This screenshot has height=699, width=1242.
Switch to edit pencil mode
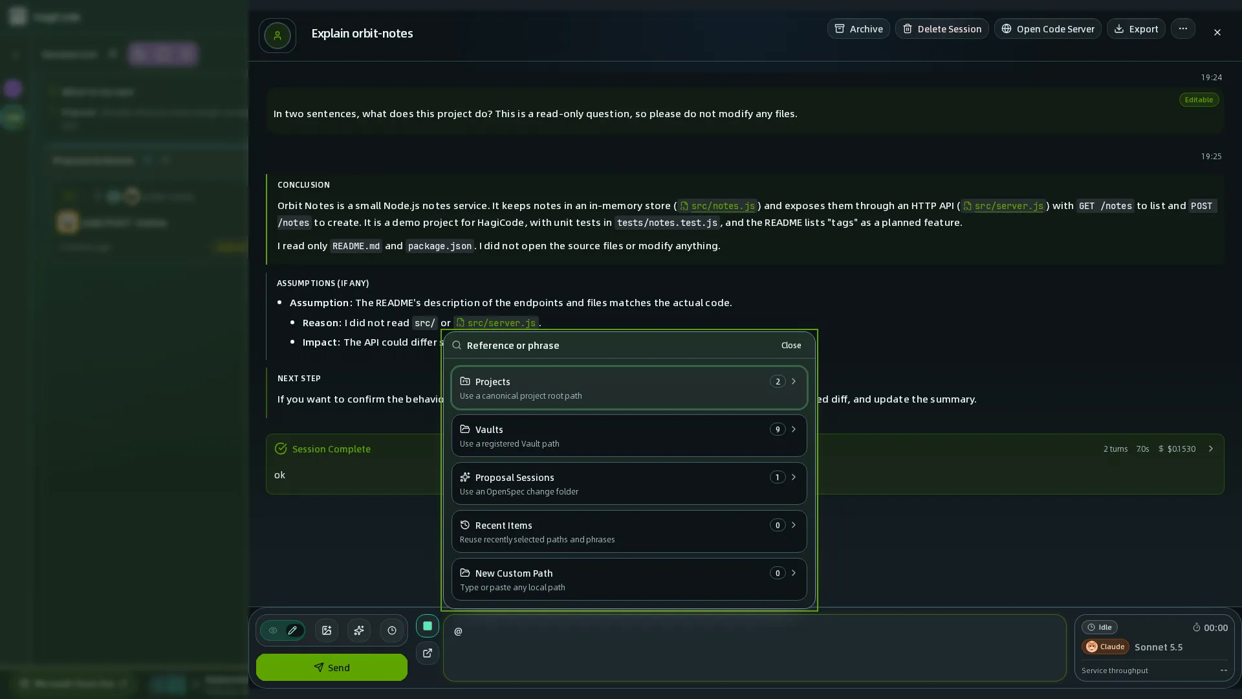click(x=292, y=630)
